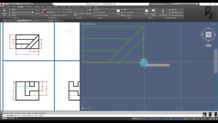
Task: Click MODEL button in status bar
Action: (135, 119)
